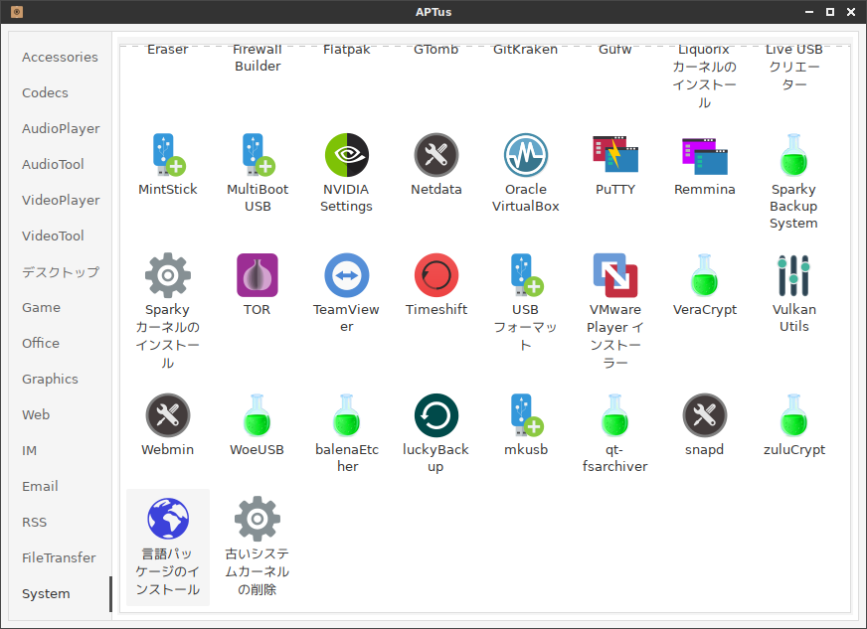The image size is (867, 629).
Task: Click the Liquorix kernel install label
Action: click(x=704, y=76)
